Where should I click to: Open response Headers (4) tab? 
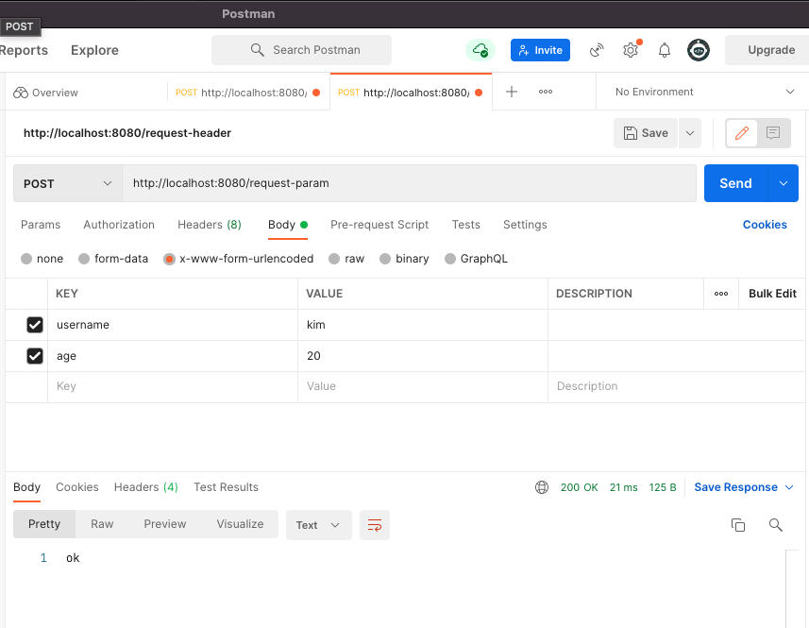point(146,487)
